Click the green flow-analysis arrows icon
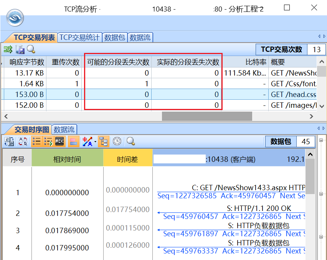Image resolution: width=327 pixels, height=260 pixels. (8, 49)
